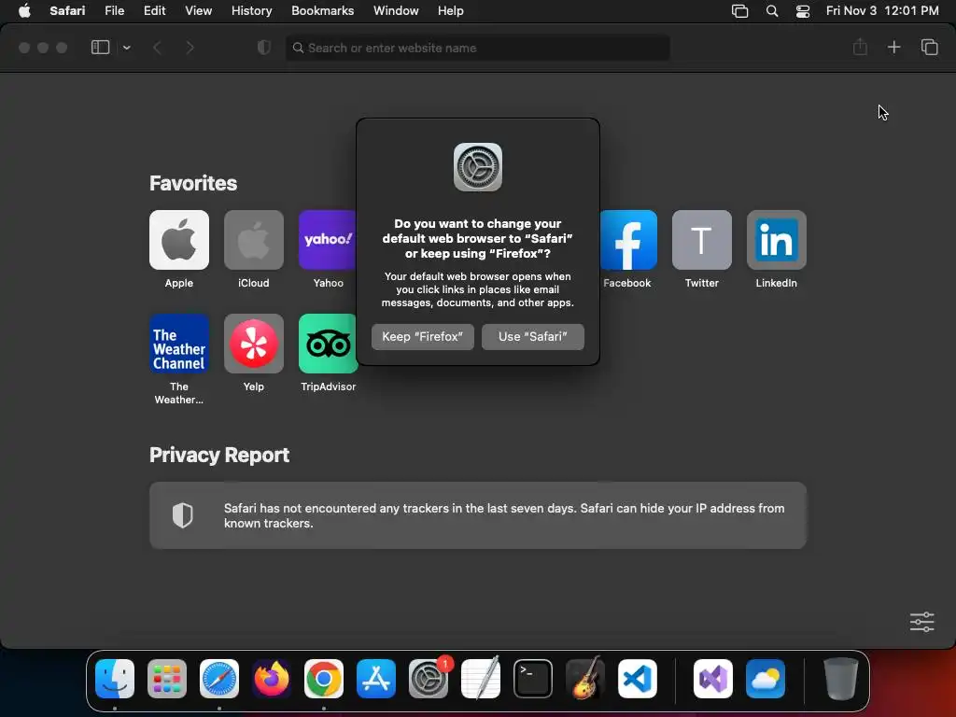Open the Safari menu
Viewport: 956px width, 717px height.
click(67, 11)
